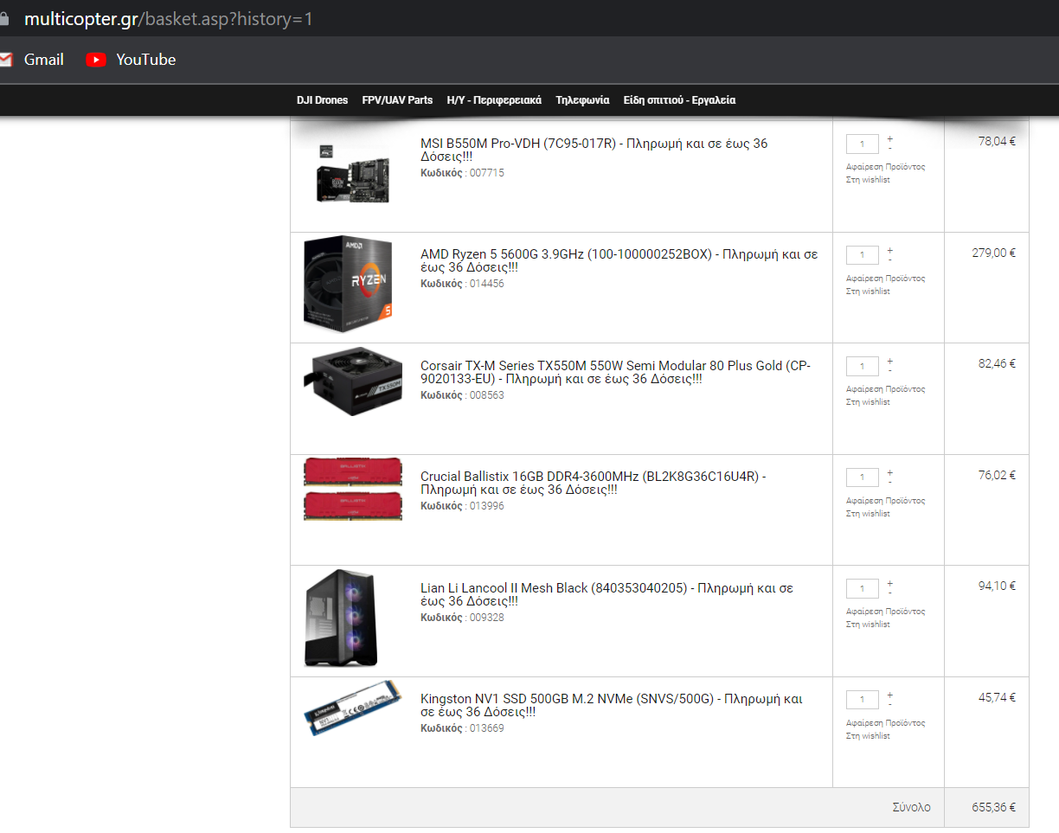Click Στη wishlist for Corsair TX550M

tap(868, 402)
